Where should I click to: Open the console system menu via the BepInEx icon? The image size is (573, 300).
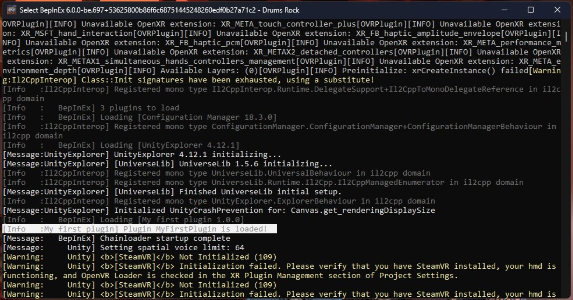point(11,10)
